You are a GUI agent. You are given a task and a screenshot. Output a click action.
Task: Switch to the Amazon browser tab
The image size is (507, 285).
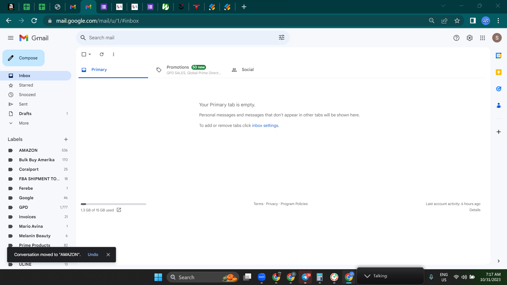(11, 7)
